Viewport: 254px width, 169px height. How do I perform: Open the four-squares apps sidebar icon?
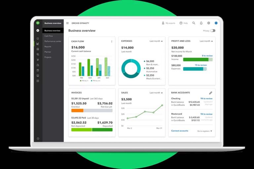pos(38,81)
